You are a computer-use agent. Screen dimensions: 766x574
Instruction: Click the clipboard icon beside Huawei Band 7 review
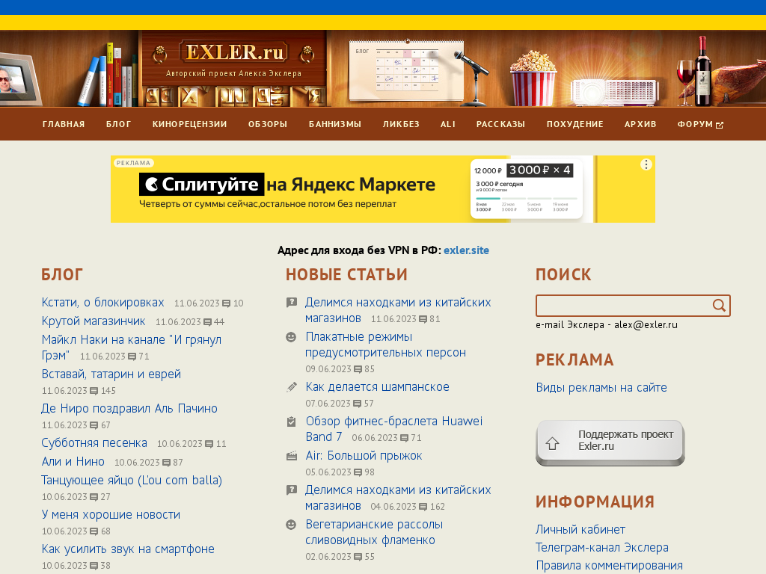(x=291, y=422)
